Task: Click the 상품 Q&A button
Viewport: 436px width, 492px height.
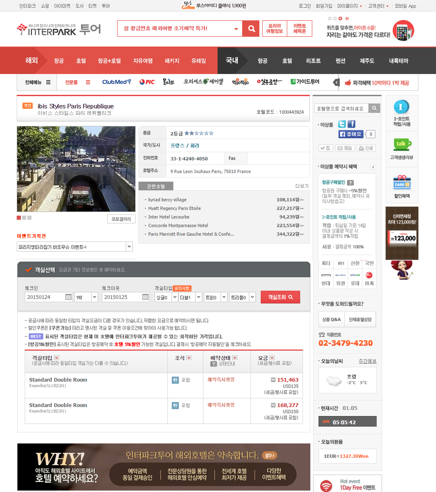Action: point(331,319)
